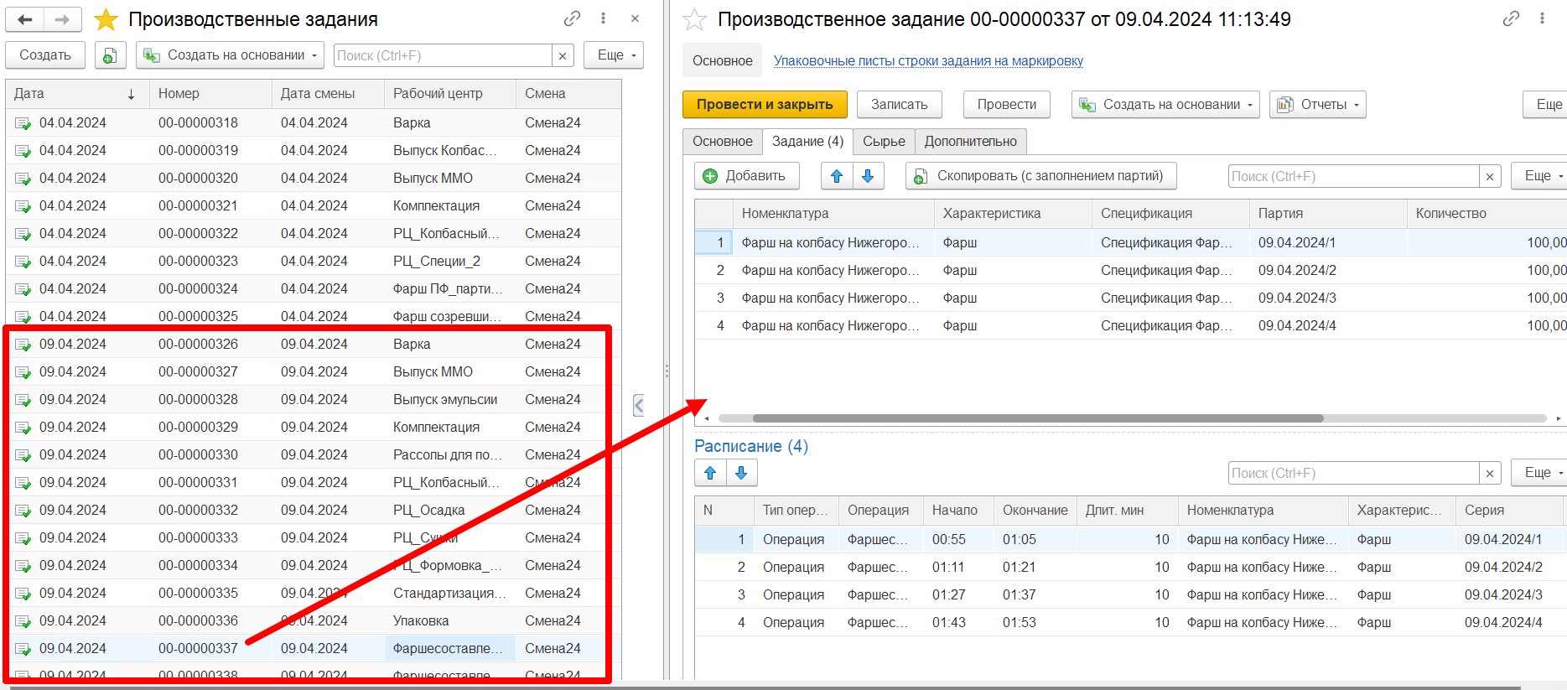The width and height of the screenshot is (1567, 690).
Task: Expand the Создать на основании dropdown in the list
Action: point(231,55)
